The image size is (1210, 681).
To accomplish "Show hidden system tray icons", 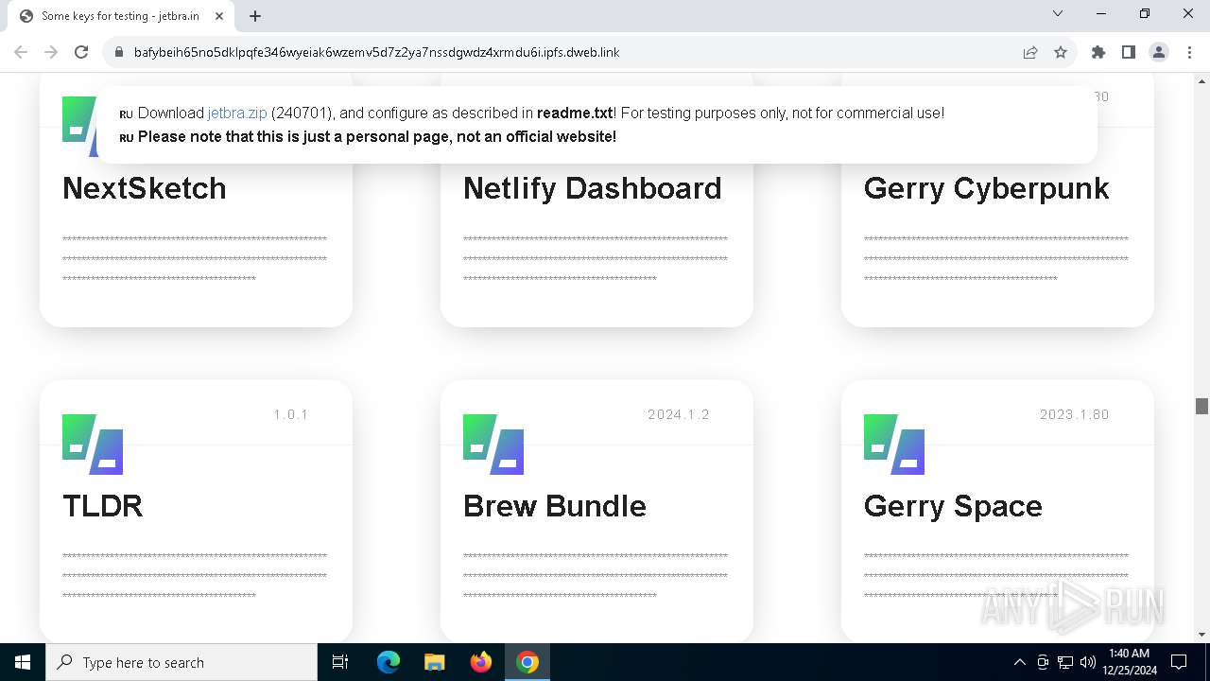I will point(1019,662).
